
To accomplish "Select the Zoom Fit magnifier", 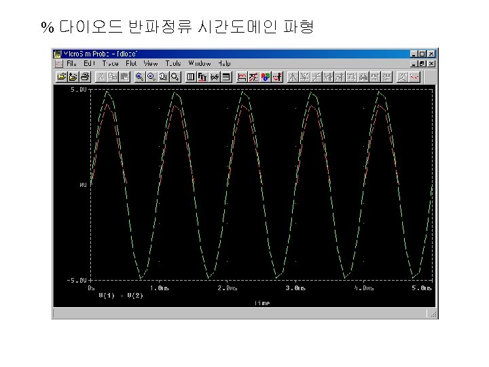I will [175, 77].
